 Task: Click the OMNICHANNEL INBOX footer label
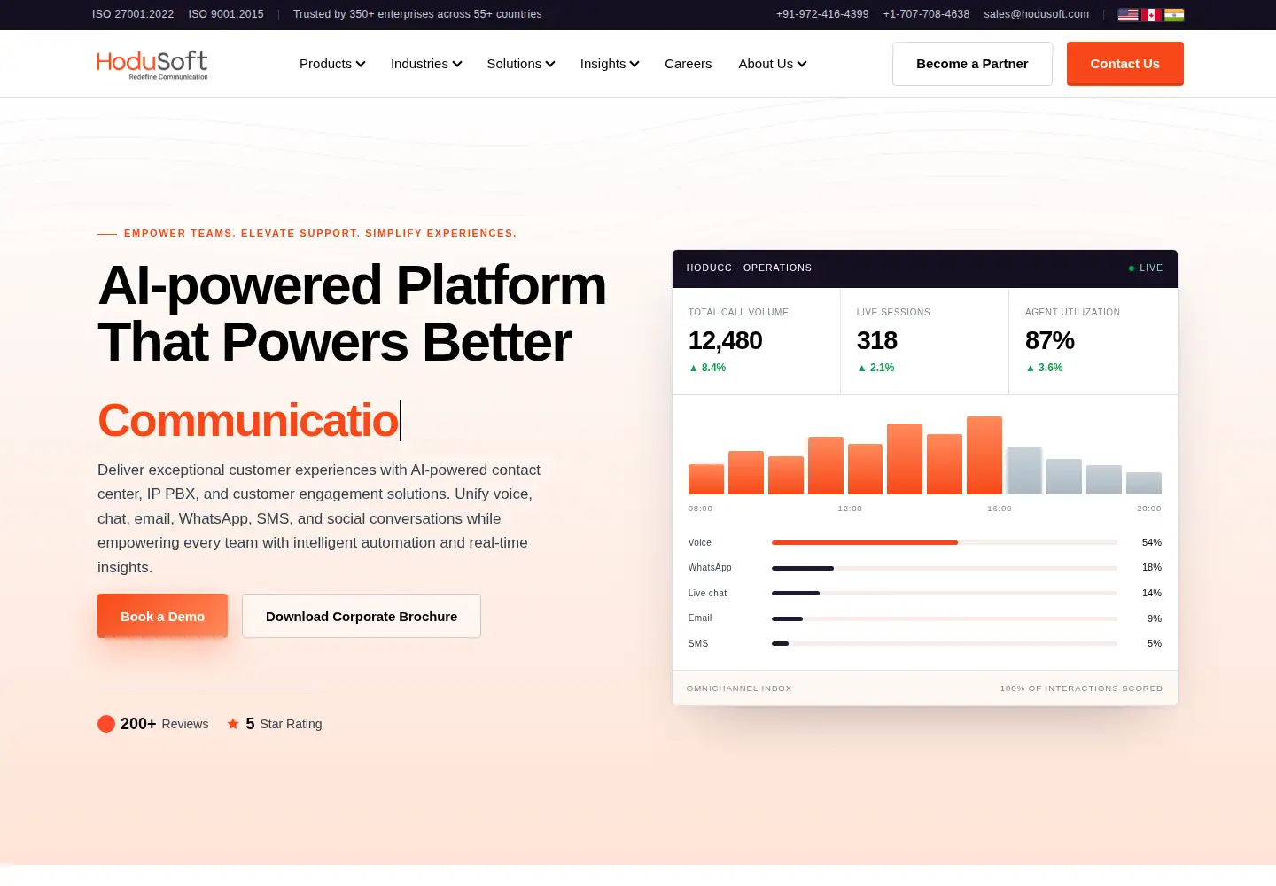pos(739,688)
